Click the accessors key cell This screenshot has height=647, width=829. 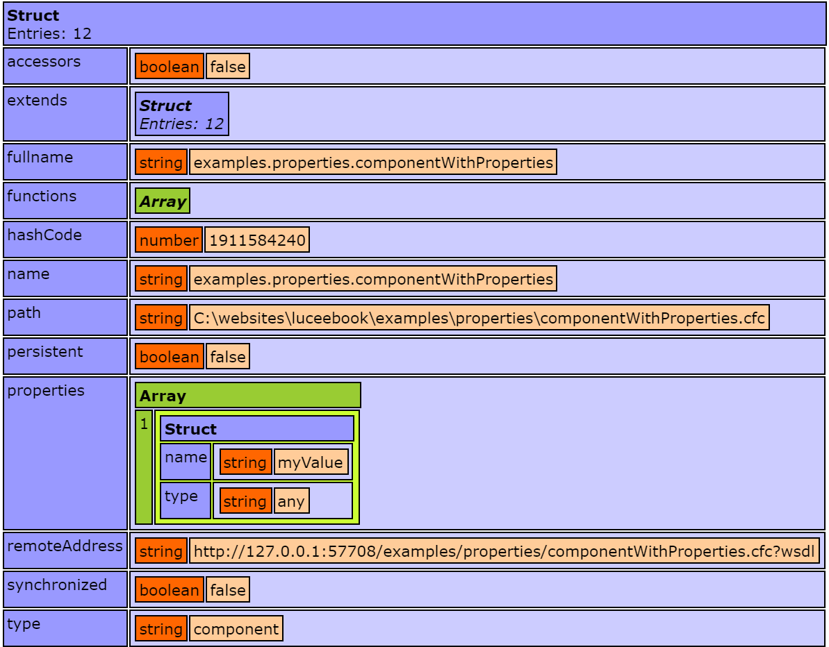(x=65, y=66)
